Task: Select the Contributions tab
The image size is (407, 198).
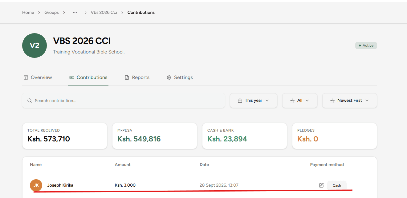Action: [88, 77]
